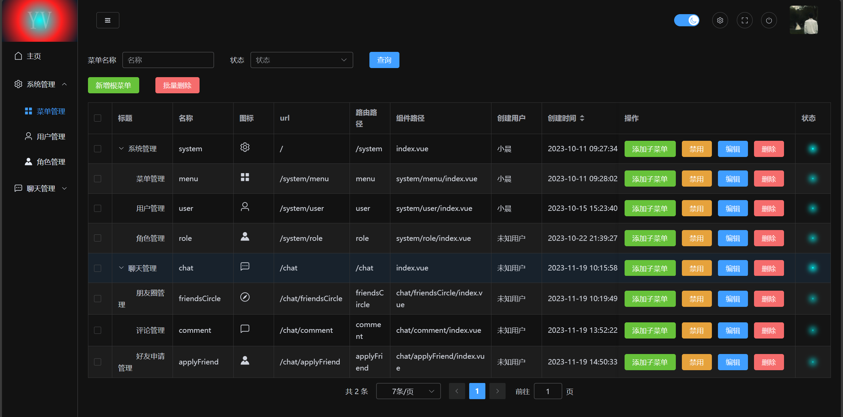Click the chat dots icon in chat row
The height and width of the screenshot is (417, 843).
(245, 266)
